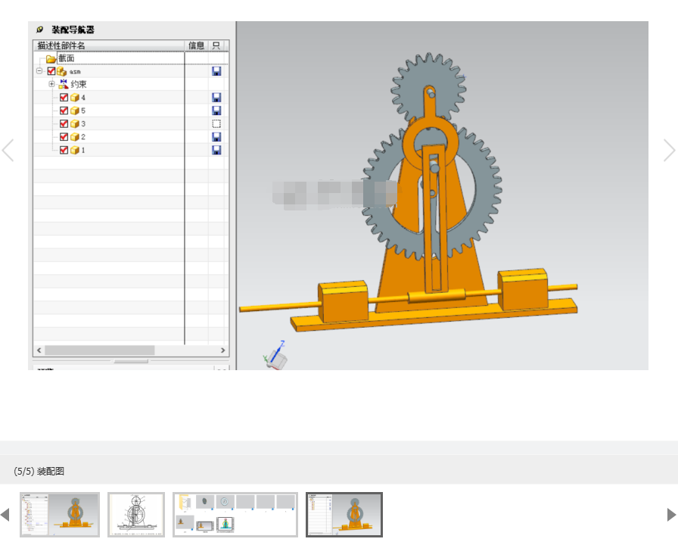The image size is (678, 542).
Task: Click the 描述性部件名 column header
Action: 109,45
